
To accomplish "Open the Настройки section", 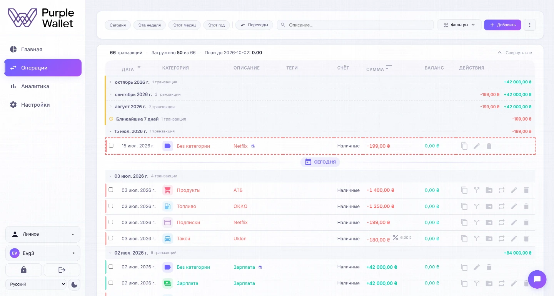I will pos(43,104).
